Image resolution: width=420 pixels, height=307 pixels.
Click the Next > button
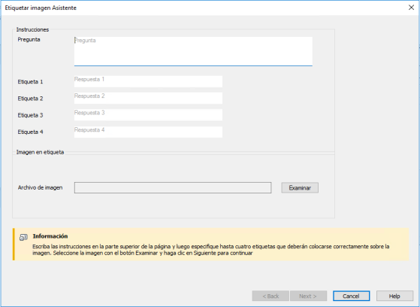(308, 296)
